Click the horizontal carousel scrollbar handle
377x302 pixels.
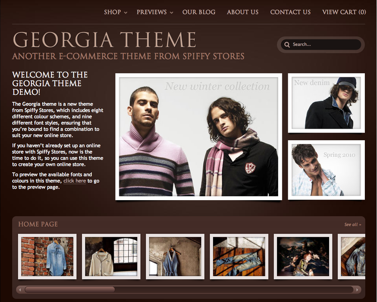pyautogui.click(x=70, y=289)
